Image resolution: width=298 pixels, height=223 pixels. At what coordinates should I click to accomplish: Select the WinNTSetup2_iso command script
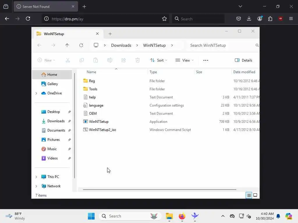[x=102, y=130]
